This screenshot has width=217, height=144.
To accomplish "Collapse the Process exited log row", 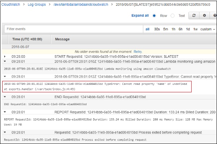I will [5, 132].
